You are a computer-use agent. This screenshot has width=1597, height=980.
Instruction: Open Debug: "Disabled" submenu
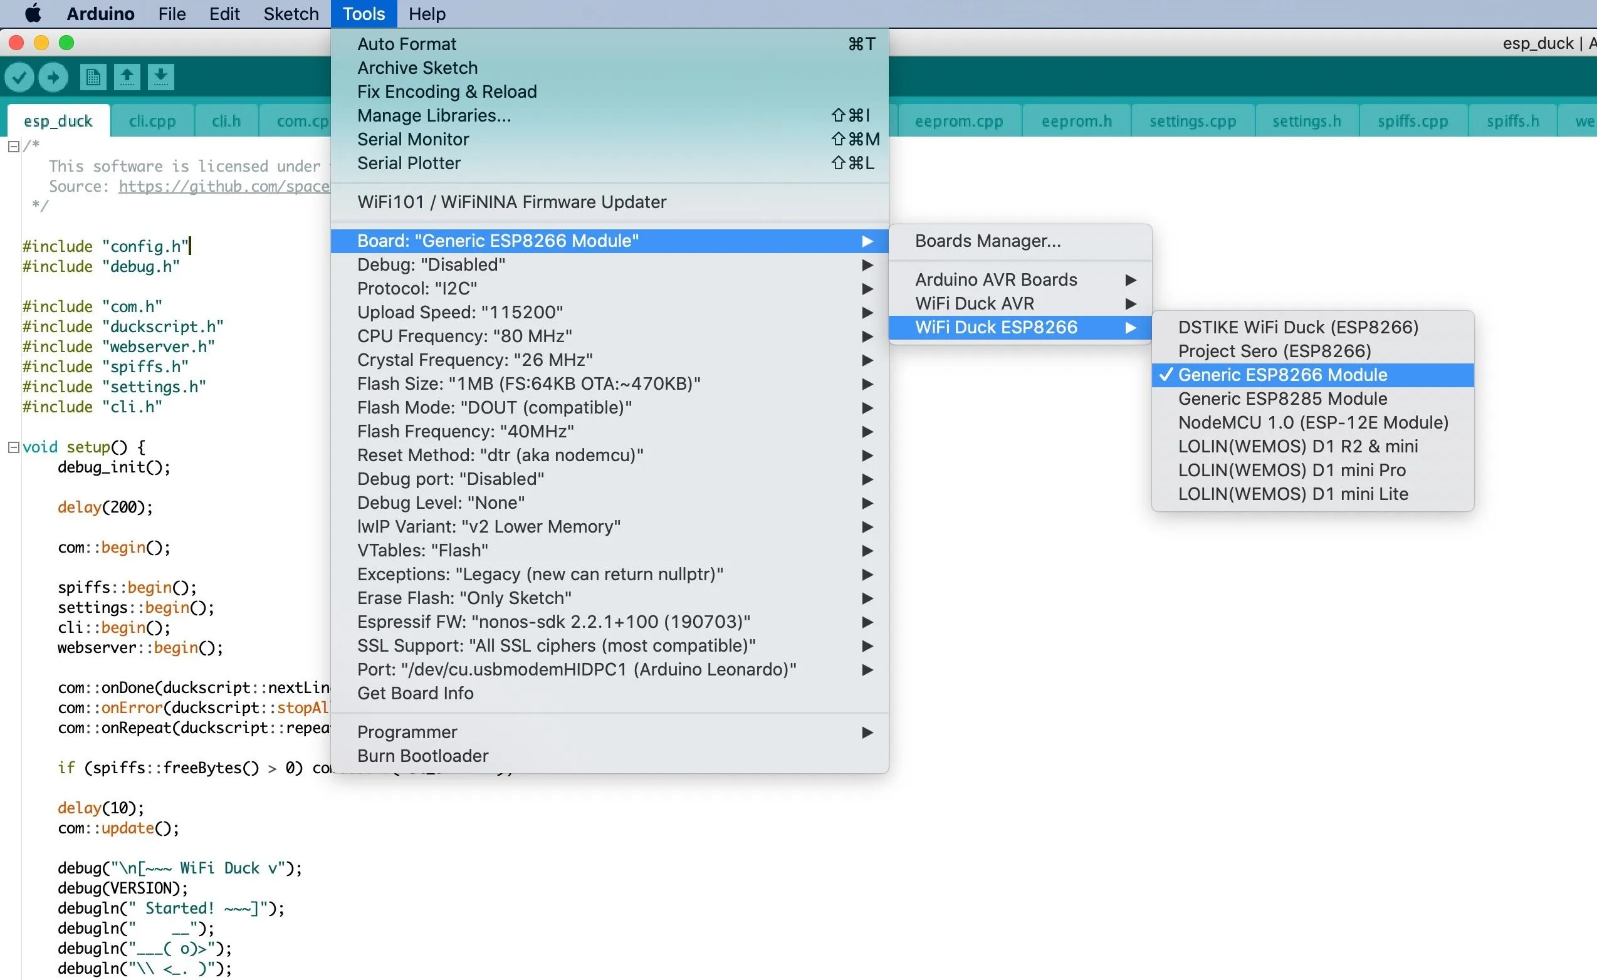point(609,264)
